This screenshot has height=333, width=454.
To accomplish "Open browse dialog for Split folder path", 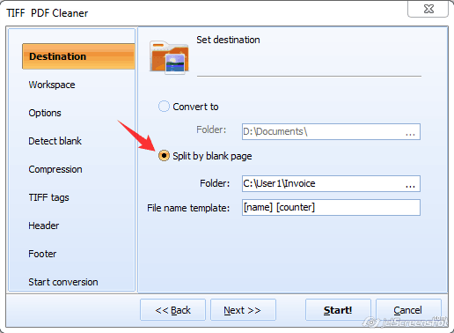I will pyautogui.click(x=410, y=184).
